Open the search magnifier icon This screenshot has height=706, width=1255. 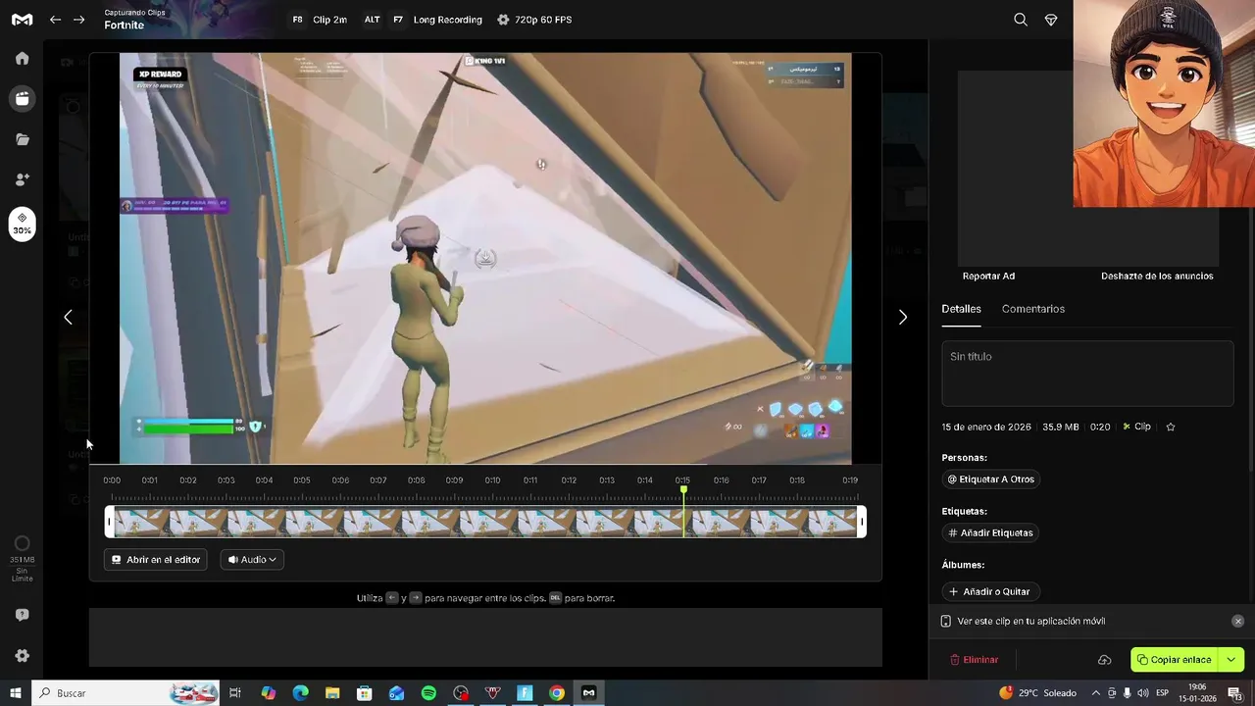tap(1021, 20)
